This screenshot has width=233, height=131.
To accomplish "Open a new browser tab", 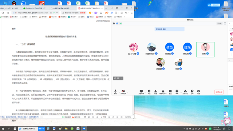I will (106, 8).
